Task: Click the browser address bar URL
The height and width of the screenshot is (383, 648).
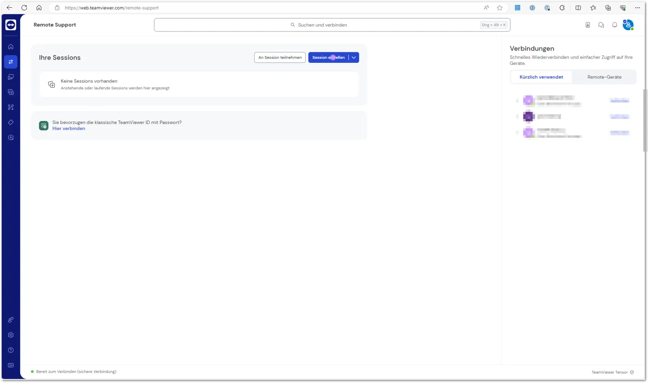Action: (x=112, y=8)
